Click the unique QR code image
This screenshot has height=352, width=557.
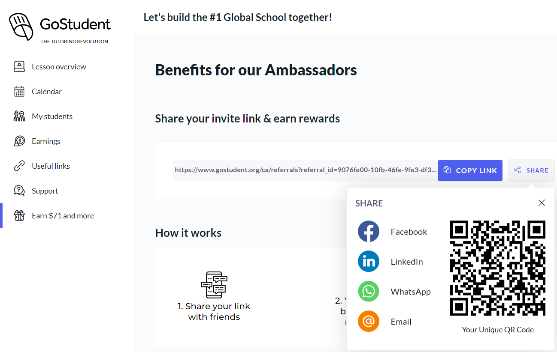tap(498, 268)
